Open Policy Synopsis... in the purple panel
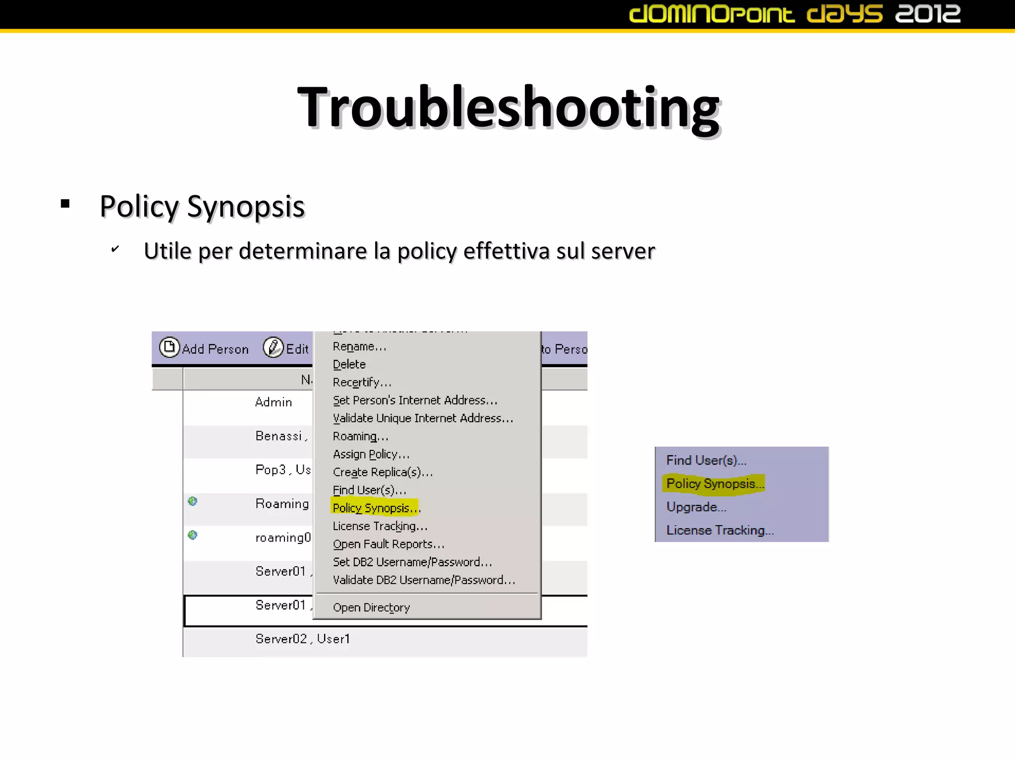 [x=715, y=484]
